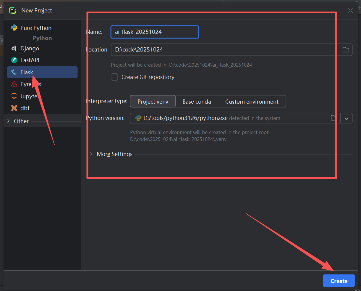Click the virtual environment location hint text

point(200,136)
